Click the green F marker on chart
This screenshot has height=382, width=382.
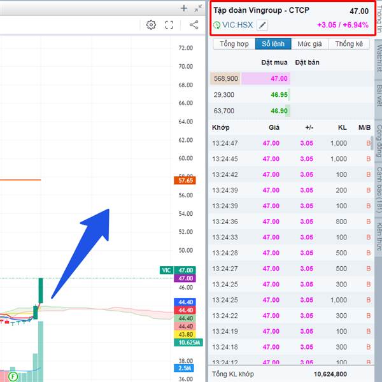(x=13, y=376)
